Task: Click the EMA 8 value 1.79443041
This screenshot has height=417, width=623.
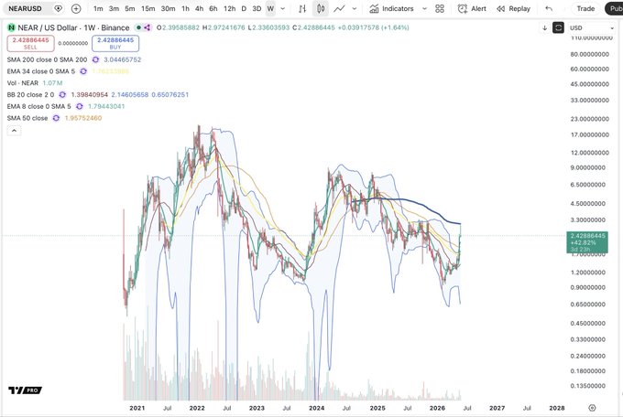Action: (106, 106)
